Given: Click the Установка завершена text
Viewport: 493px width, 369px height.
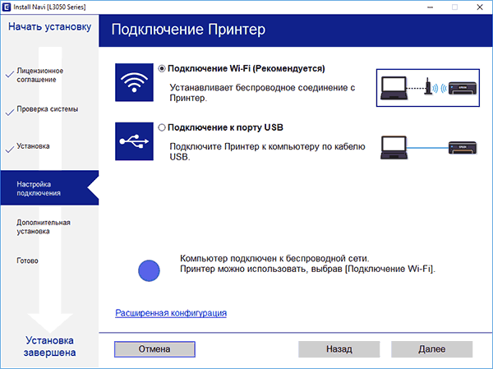Looking at the screenshot, I should point(49,346).
